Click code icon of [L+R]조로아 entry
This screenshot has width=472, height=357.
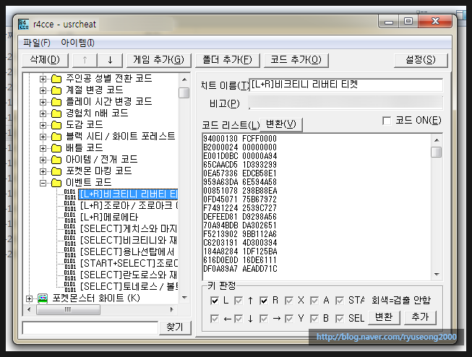[x=70, y=206]
